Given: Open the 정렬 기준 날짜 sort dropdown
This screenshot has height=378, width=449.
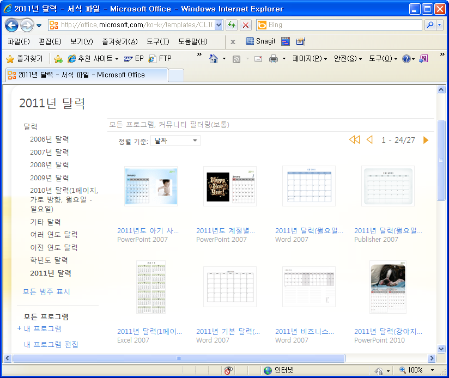Looking at the screenshot, I should click(x=175, y=141).
